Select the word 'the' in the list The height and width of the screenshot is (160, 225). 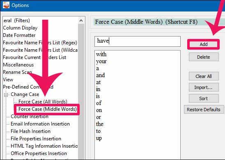coord(100,124)
